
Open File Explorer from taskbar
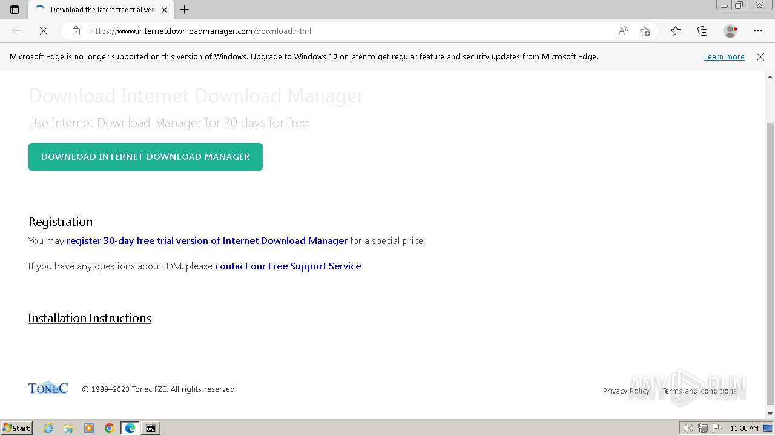[x=68, y=428]
